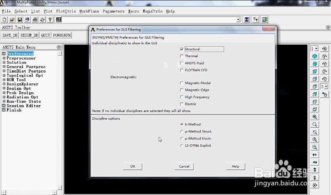Click Raise Hidden windows toolbar icon
331x195 pixels.
[247, 20]
